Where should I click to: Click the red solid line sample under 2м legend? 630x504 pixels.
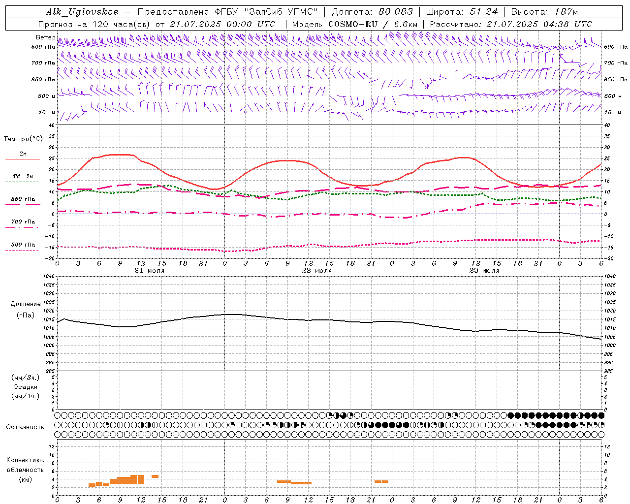23,159
